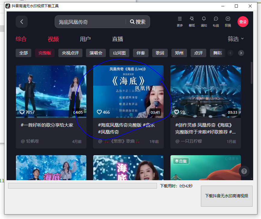261x219 pixels.
Task: Maximize the 抖音 download tool window
Action: tap(236, 6)
